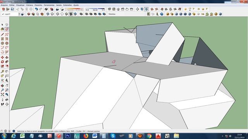
Task: Open the Desenho menu
Action: click(38, 5)
